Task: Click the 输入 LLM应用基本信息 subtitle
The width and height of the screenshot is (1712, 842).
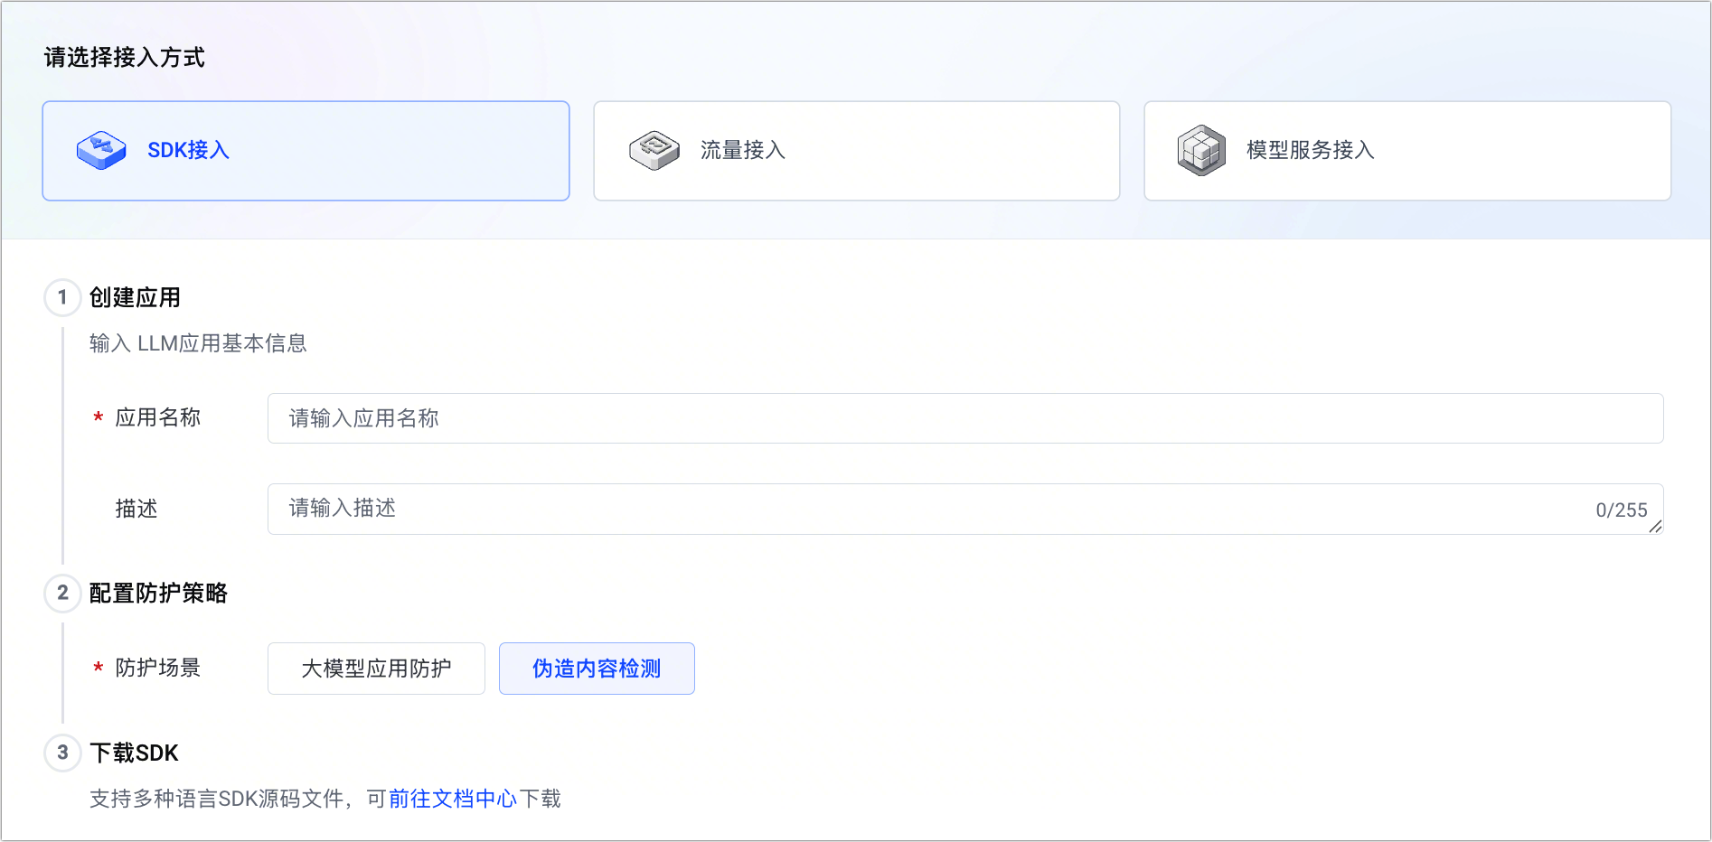Action: [x=198, y=343]
